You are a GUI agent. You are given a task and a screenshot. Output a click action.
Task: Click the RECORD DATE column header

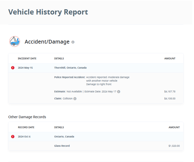(26, 127)
